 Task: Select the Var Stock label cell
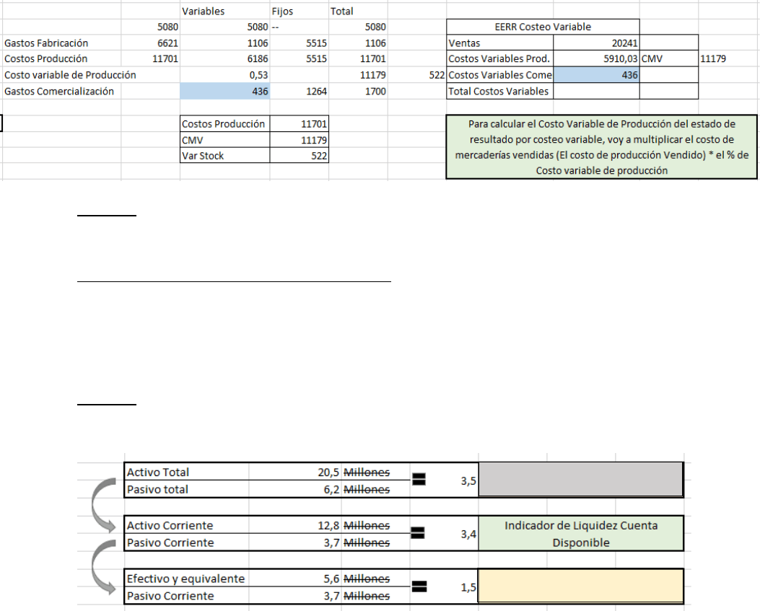(224, 155)
